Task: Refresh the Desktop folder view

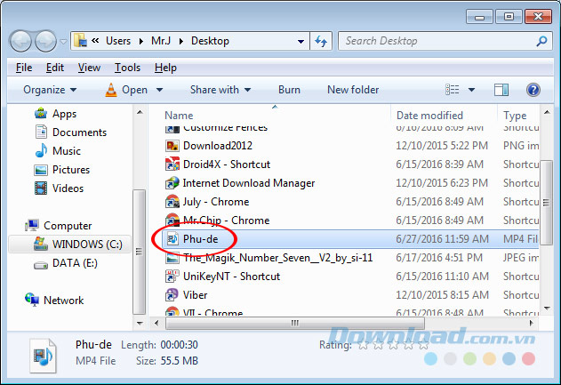Action: (x=321, y=41)
